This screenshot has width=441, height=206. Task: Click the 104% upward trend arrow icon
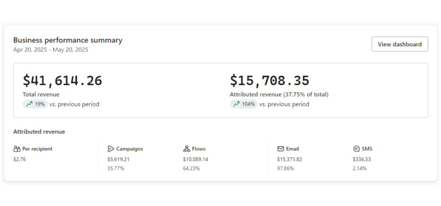pos(236,104)
